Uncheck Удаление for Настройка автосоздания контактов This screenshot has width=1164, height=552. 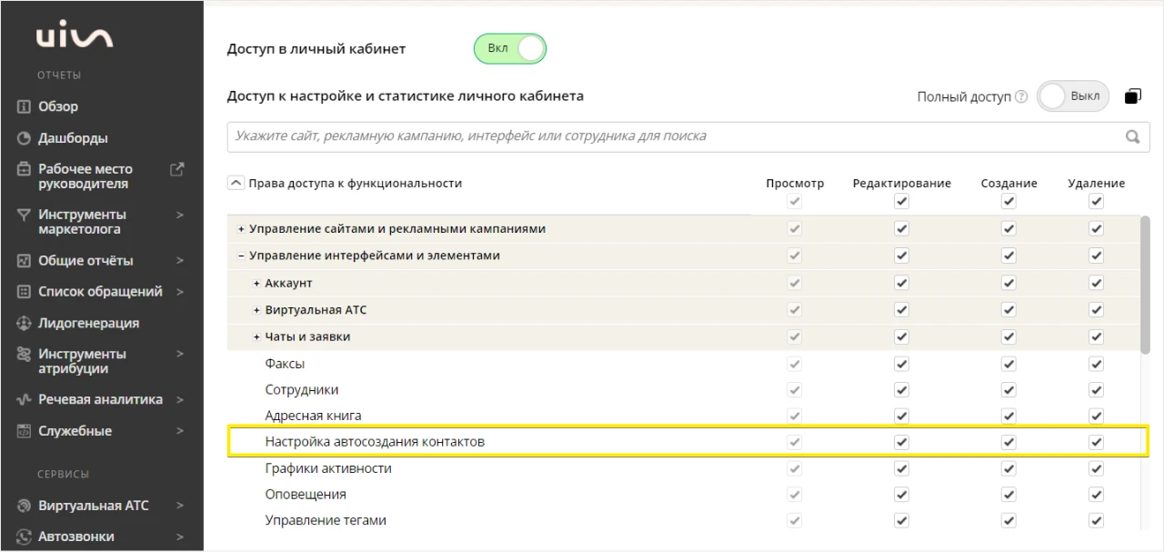(1096, 443)
